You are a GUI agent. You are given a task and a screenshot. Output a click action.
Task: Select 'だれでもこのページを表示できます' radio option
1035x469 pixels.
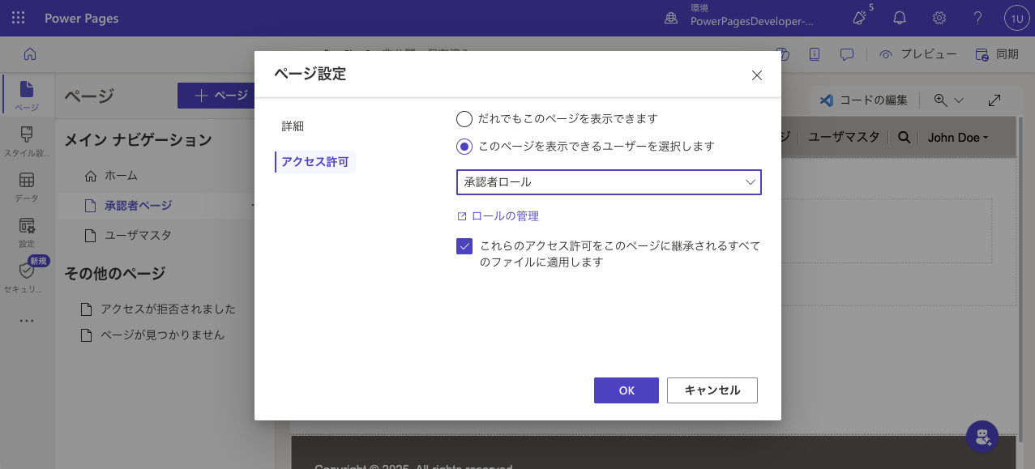click(464, 119)
